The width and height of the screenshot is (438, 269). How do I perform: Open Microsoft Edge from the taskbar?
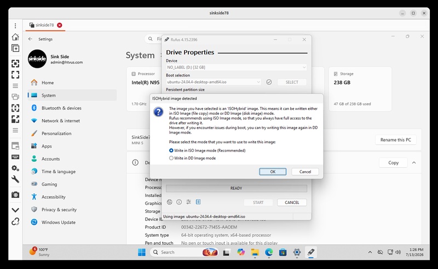pyautogui.click(x=269, y=252)
